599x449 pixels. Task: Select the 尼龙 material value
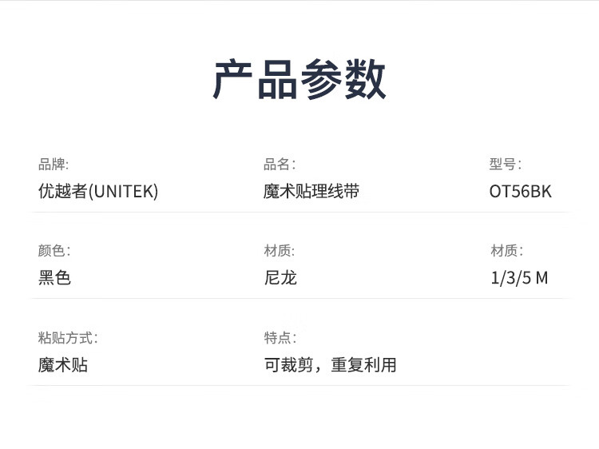coord(280,278)
